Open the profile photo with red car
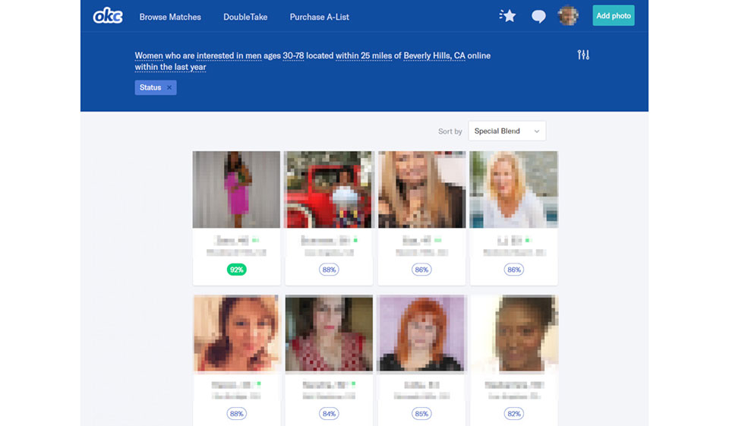This screenshot has height=426, width=729. pyautogui.click(x=328, y=189)
